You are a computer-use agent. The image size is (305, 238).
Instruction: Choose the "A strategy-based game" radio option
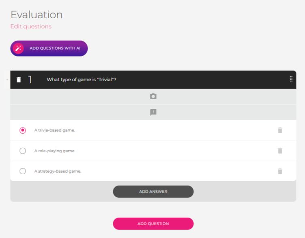(x=23, y=171)
